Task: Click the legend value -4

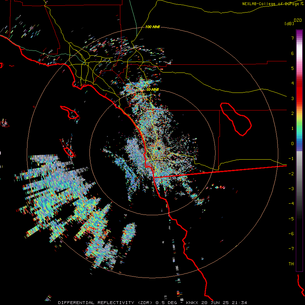Action: [291, 204]
